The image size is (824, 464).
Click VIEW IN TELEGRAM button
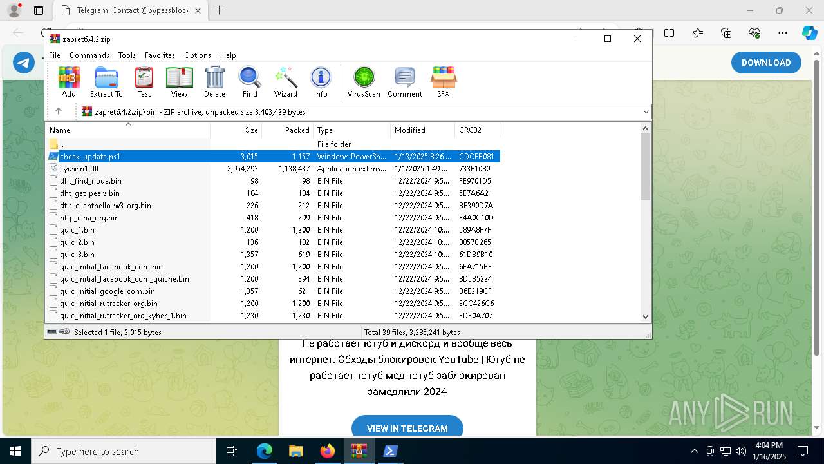click(x=407, y=428)
